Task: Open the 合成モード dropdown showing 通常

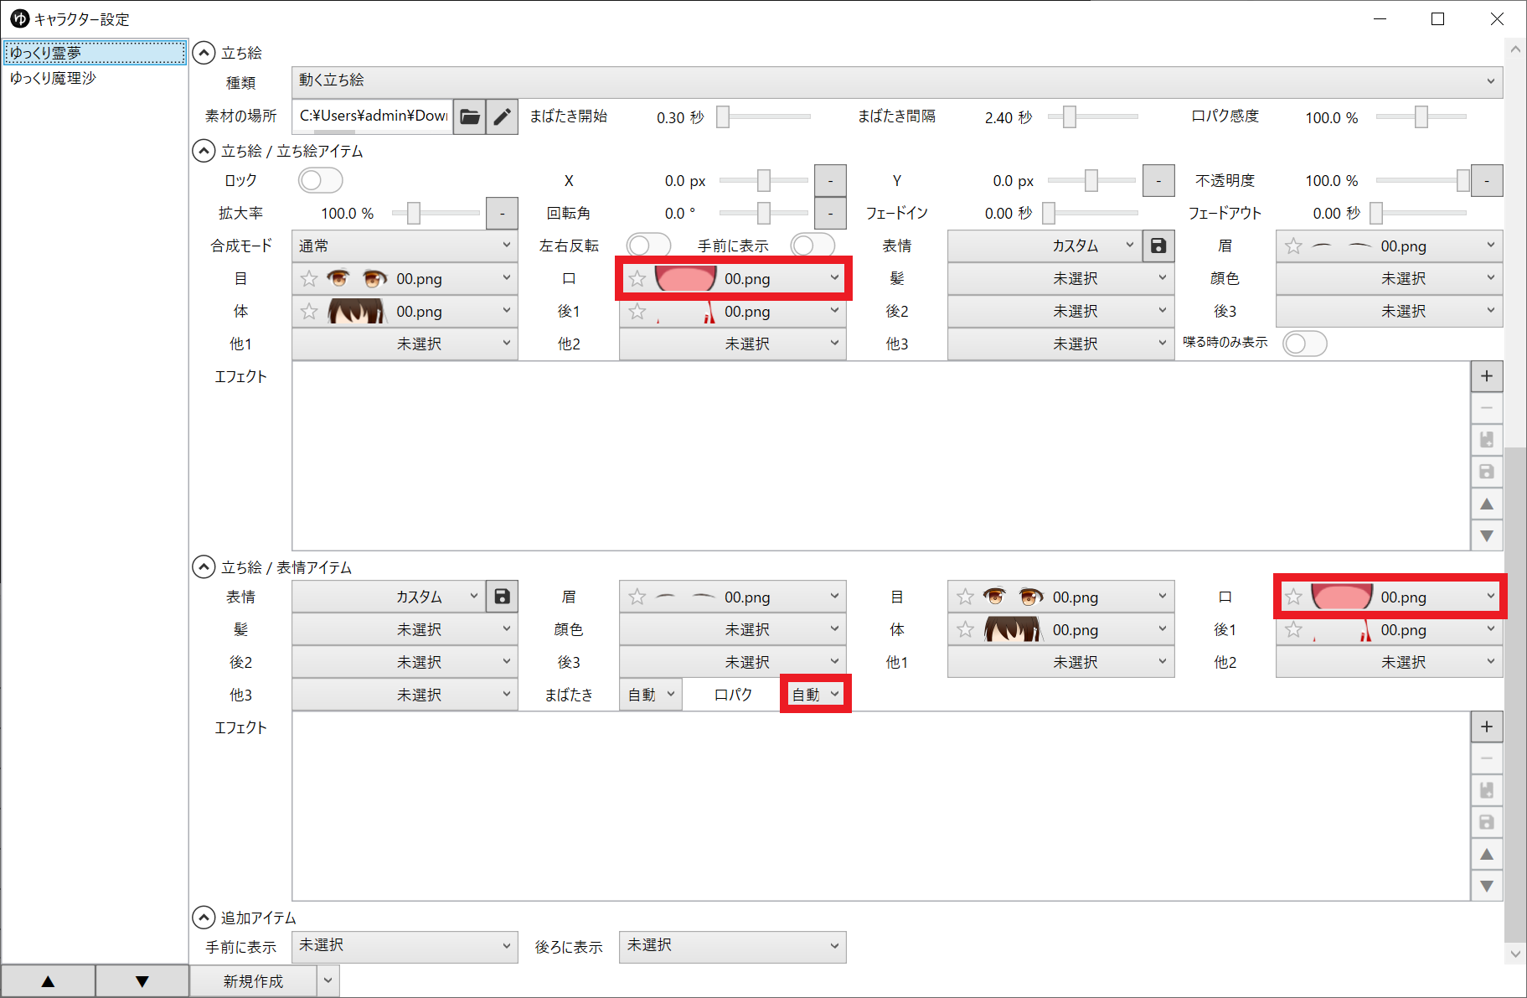Action: 404,246
